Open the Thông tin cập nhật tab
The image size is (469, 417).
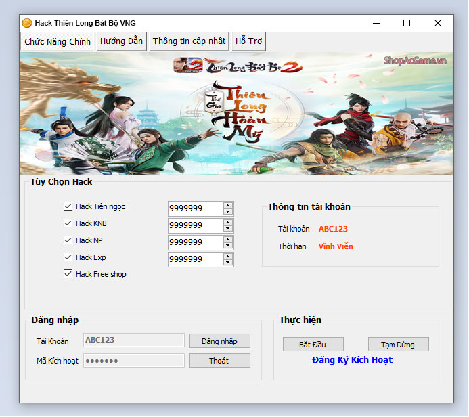coord(189,41)
